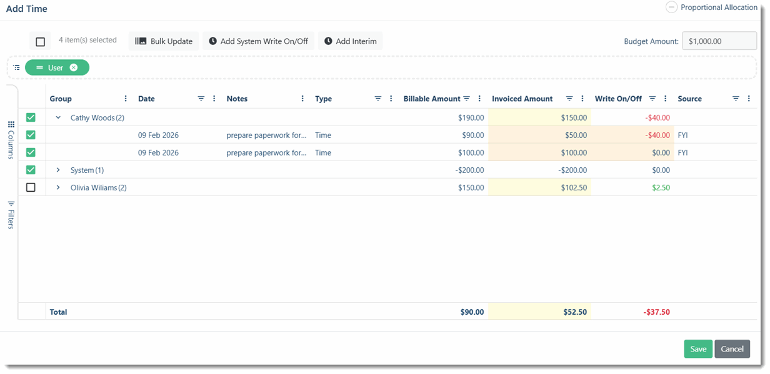Image resolution: width=770 pixels, height=374 pixels.
Task: Open the Billable Amount column filter
Action: tap(467, 99)
